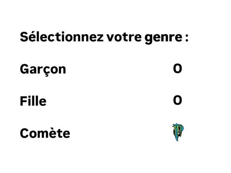
Task: Select the green claw icon beside Comète
Action: (x=178, y=133)
